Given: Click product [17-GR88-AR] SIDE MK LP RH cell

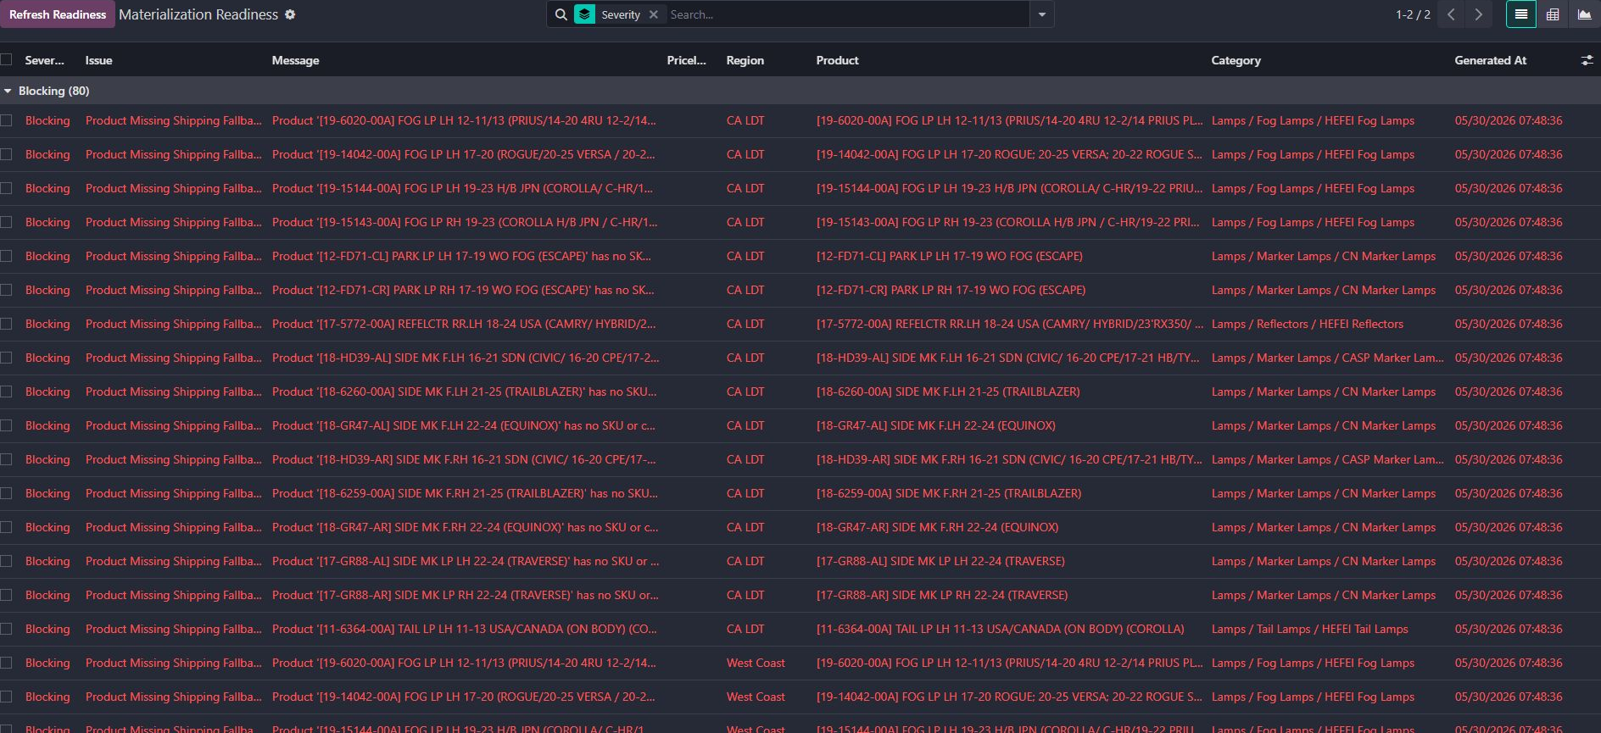Looking at the screenshot, I should click(942, 595).
